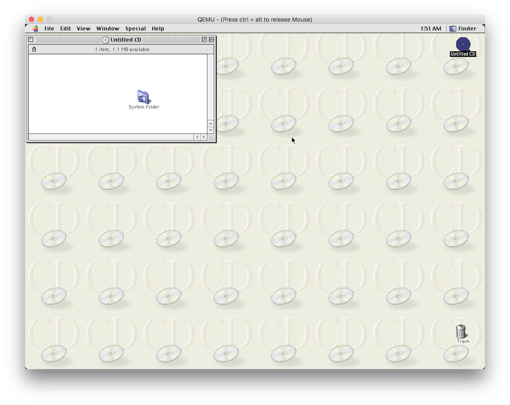Open the Finder application menu
510x405 pixels.
coord(464,29)
